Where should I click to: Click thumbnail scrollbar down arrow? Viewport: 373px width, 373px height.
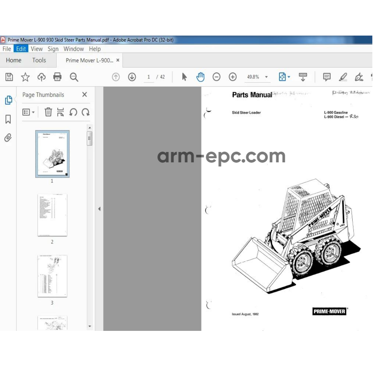point(90,326)
